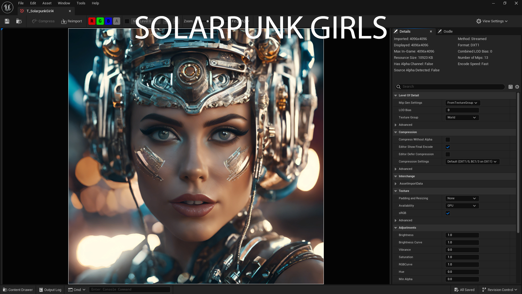
Task: Open Mip Gen Settings dropdown
Action: 463,103
